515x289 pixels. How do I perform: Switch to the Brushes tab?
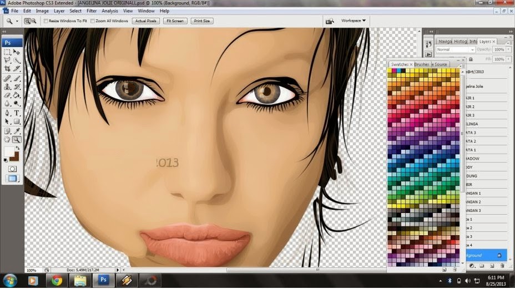[x=421, y=64]
